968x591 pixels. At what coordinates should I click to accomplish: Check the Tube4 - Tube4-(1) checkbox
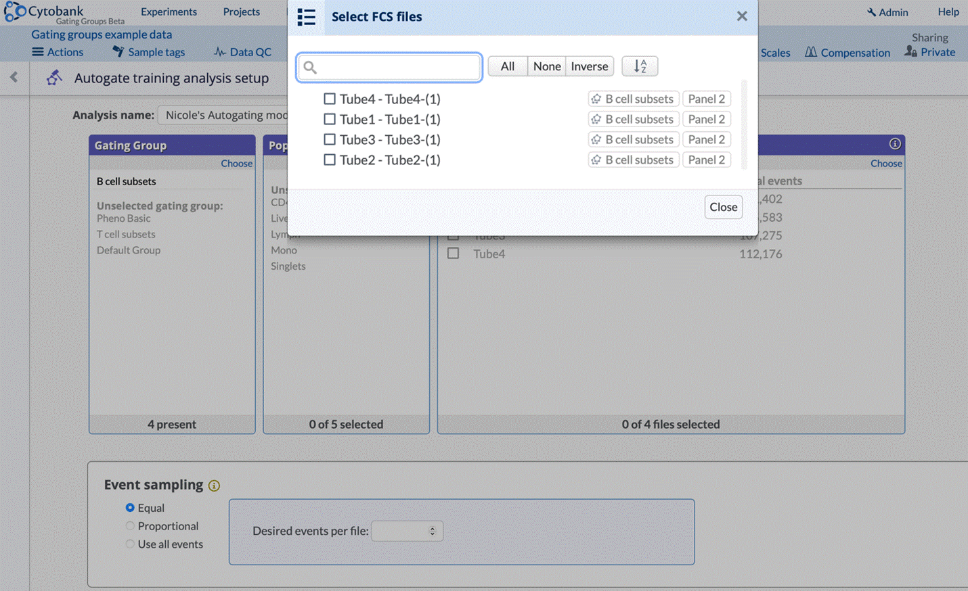click(330, 99)
